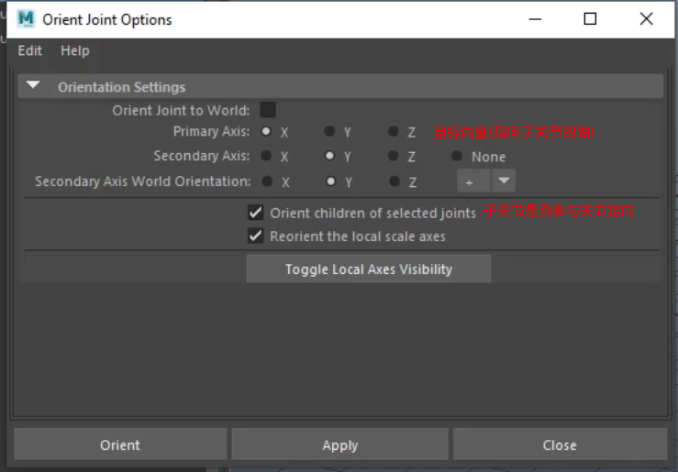Click the Orientation Settings header text
This screenshot has width=678, height=472.
pos(121,87)
